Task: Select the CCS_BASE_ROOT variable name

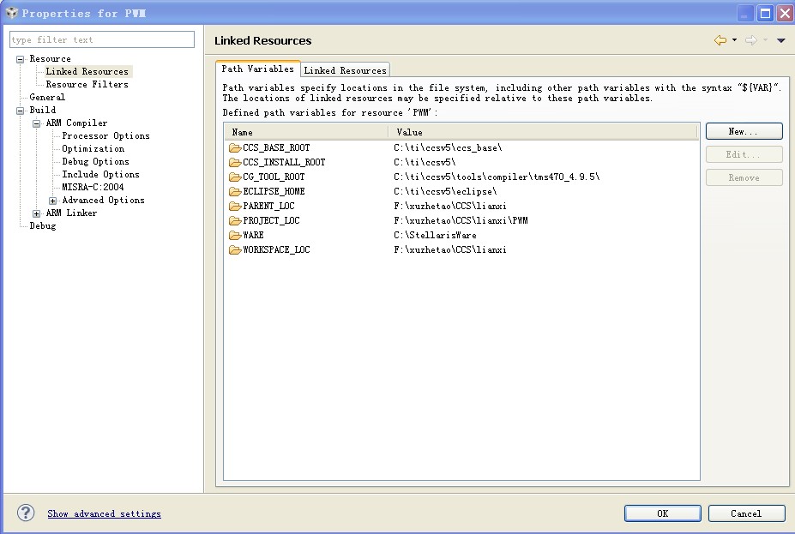Action: point(276,148)
